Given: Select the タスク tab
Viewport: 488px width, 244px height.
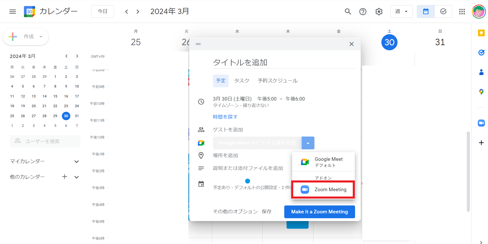Looking at the screenshot, I should [x=242, y=81].
